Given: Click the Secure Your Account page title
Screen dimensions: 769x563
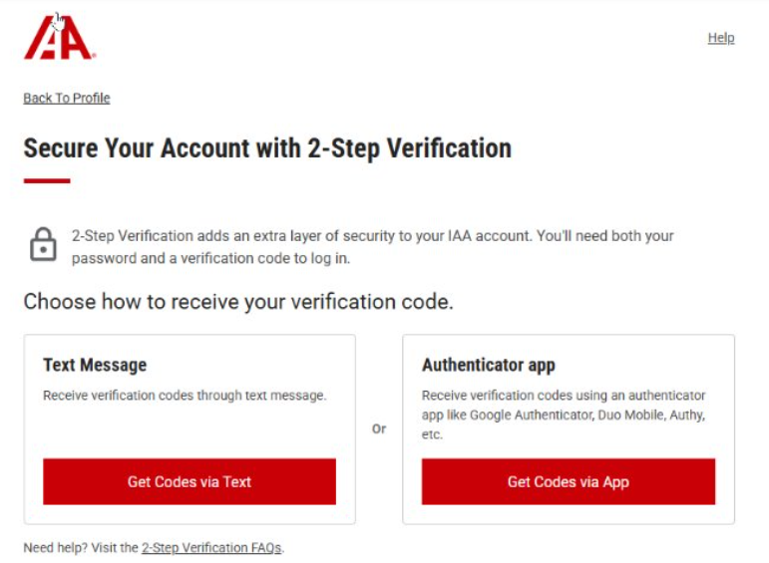Looking at the screenshot, I should (x=267, y=148).
